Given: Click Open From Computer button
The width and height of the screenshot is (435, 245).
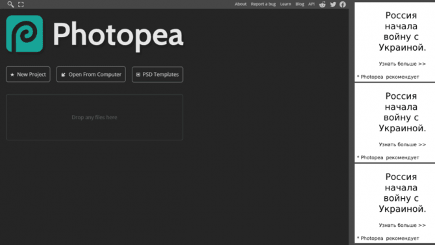Looking at the screenshot, I should [x=91, y=74].
